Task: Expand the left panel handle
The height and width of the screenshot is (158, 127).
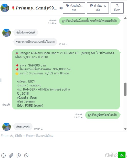Action: [x=1, y=80]
